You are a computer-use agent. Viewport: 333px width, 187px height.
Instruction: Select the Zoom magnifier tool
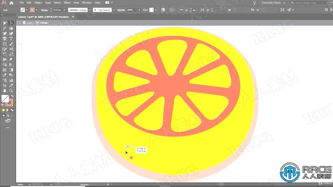[x=11, y=91]
